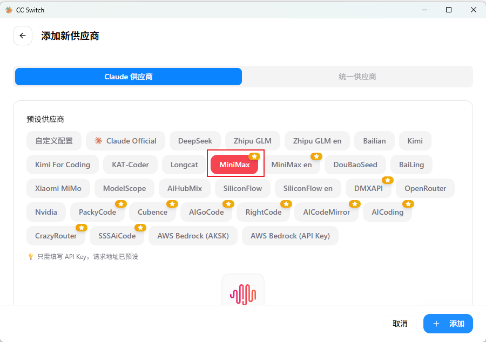Click the star badge on Cubence
The image size is (486, 342).
(x=172, y=204)
